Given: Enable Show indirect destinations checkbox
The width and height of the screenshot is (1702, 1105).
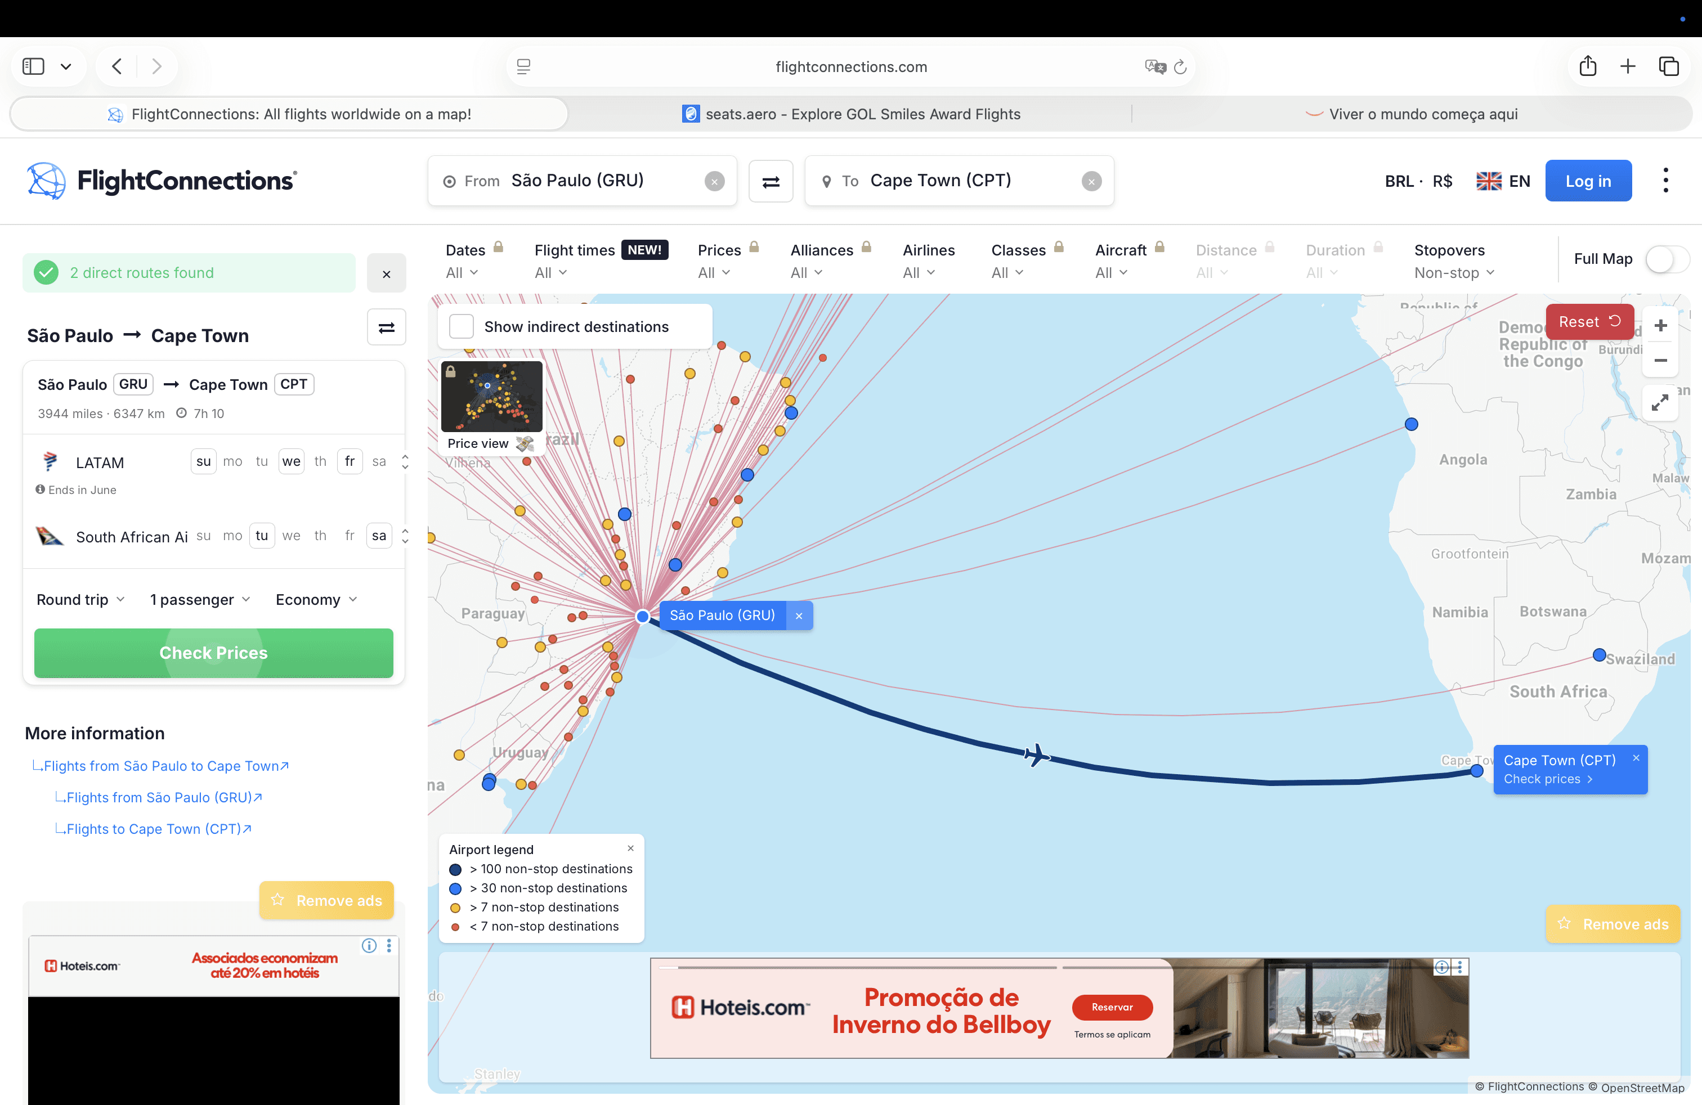Looking at the screenshot, I should click(x=462, y=327).
